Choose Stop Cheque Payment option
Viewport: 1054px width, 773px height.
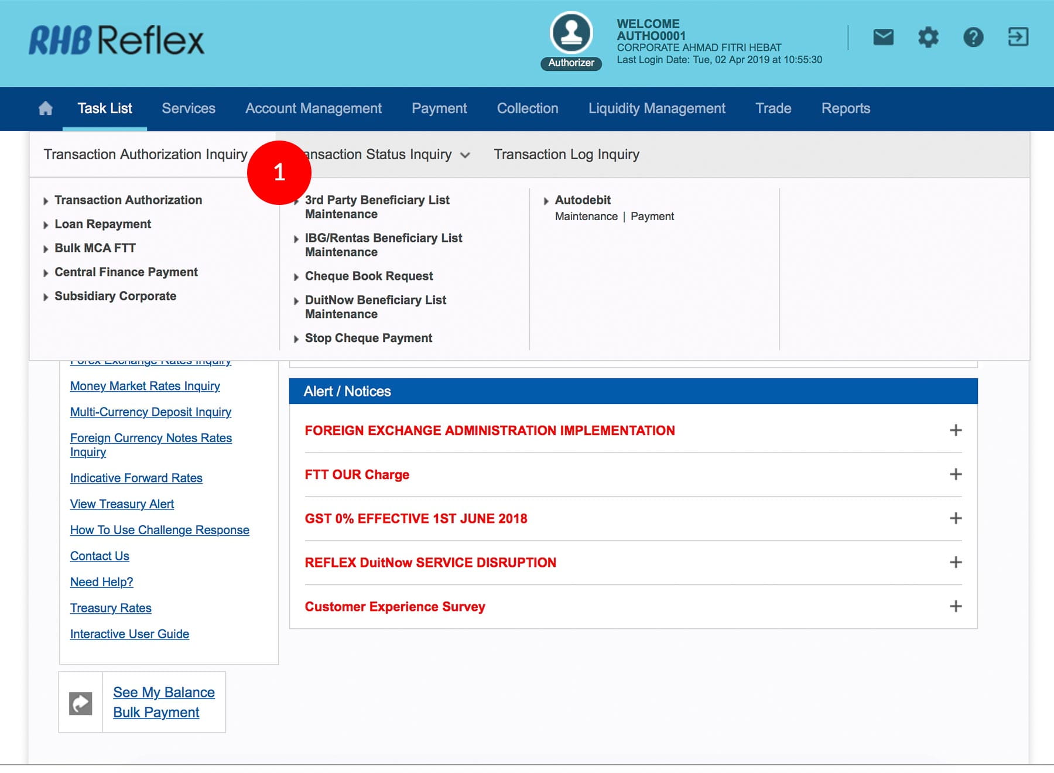[x=368, y=338]
